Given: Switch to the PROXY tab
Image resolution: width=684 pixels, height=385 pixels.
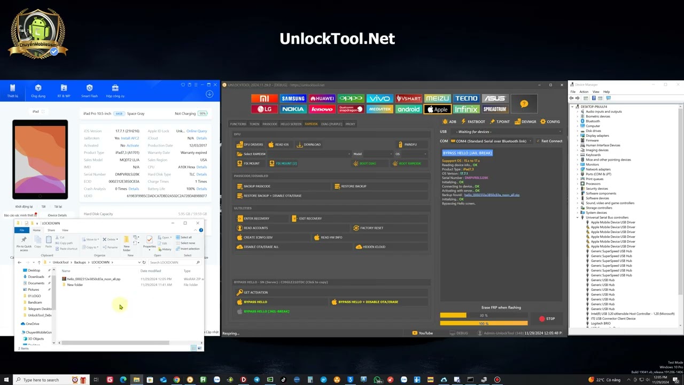Looking at the screenshot, I should coord(350,124).
